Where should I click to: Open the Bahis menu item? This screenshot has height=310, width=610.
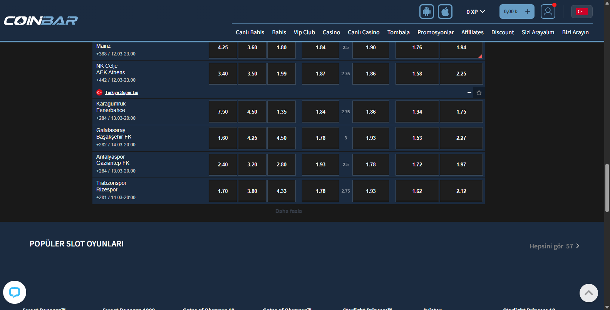pyautogui.click(x=279, y=32)
